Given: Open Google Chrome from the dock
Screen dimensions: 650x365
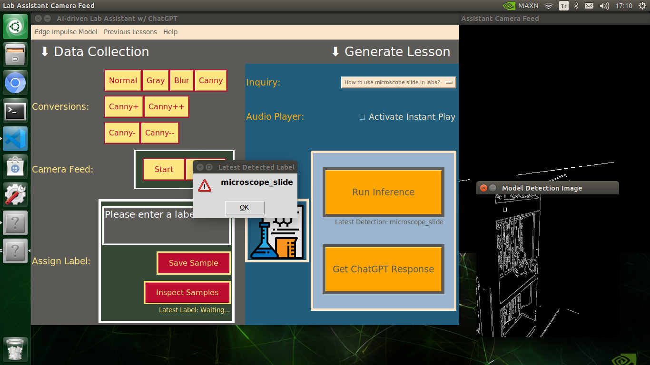Looking at the screenshot, I should point(15,84).
